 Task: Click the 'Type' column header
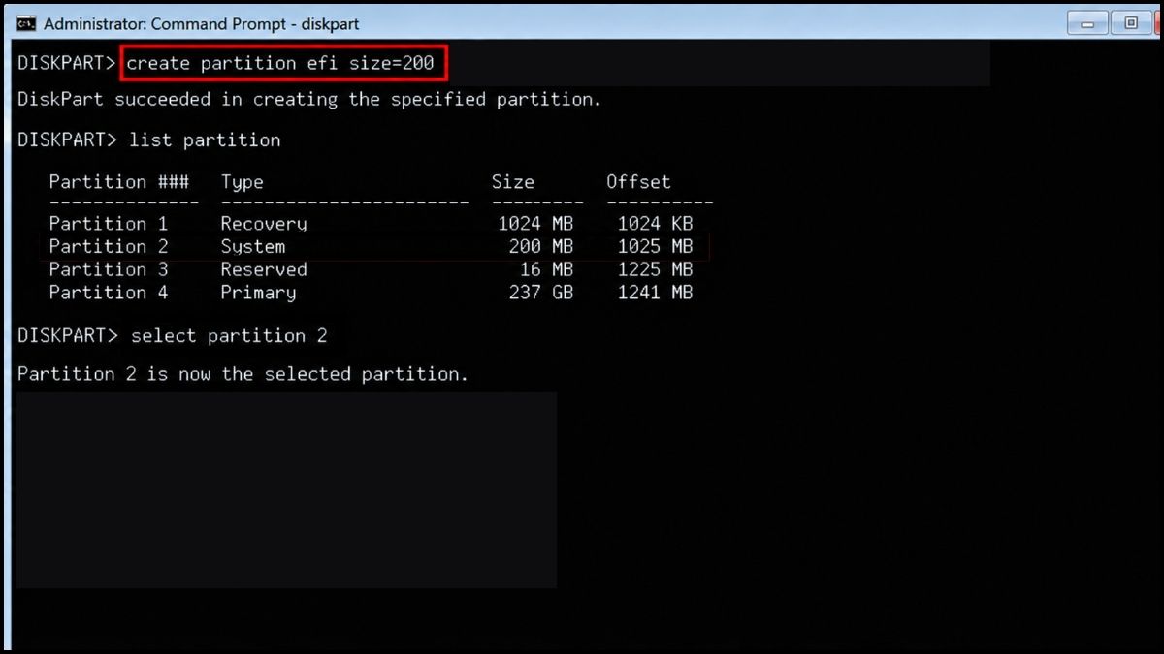(242, 182)
